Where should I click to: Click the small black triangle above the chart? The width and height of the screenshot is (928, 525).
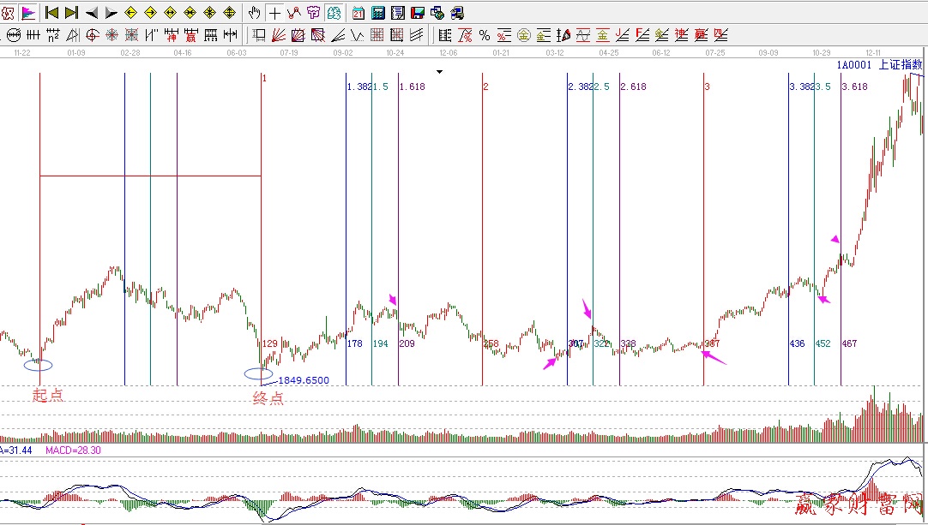[439, 72]
